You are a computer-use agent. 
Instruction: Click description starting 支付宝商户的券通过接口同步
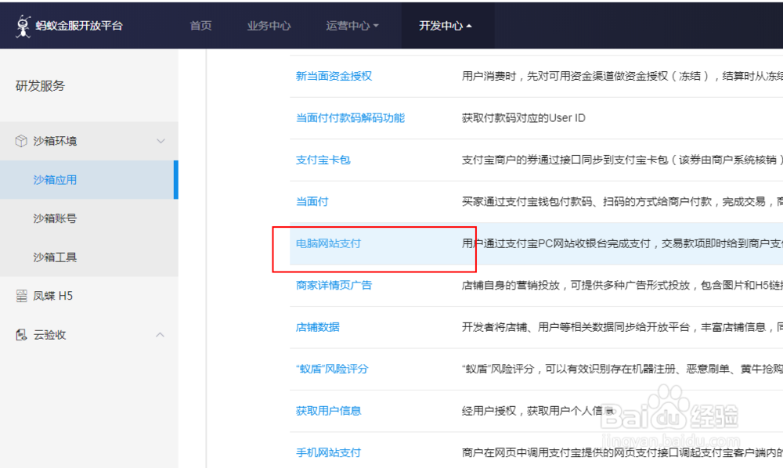(x=622, y=160)
